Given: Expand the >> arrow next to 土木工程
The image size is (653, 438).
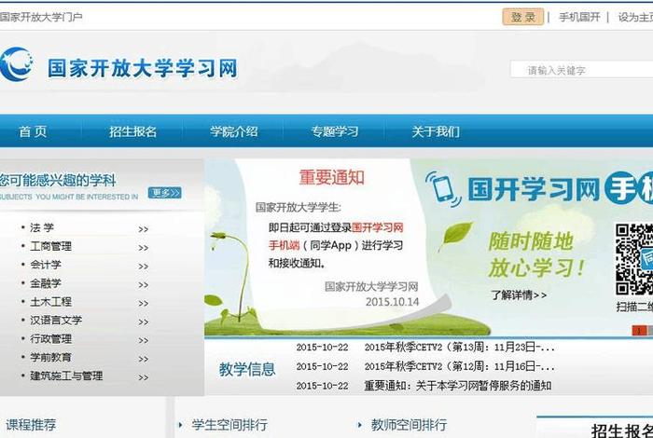Looking at the screenshot, I should (x=144, y=303).
